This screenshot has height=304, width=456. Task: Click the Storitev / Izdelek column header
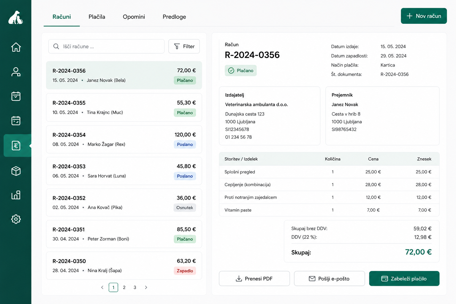241,159
